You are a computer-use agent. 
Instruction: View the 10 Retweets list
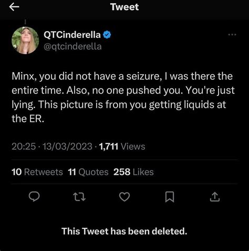pyautogui.click(x=37, y=172)
